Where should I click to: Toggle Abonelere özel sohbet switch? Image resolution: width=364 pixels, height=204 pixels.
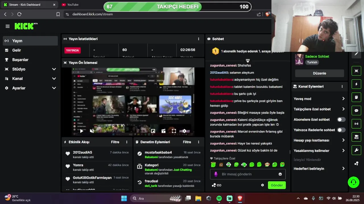pos(341,120)
